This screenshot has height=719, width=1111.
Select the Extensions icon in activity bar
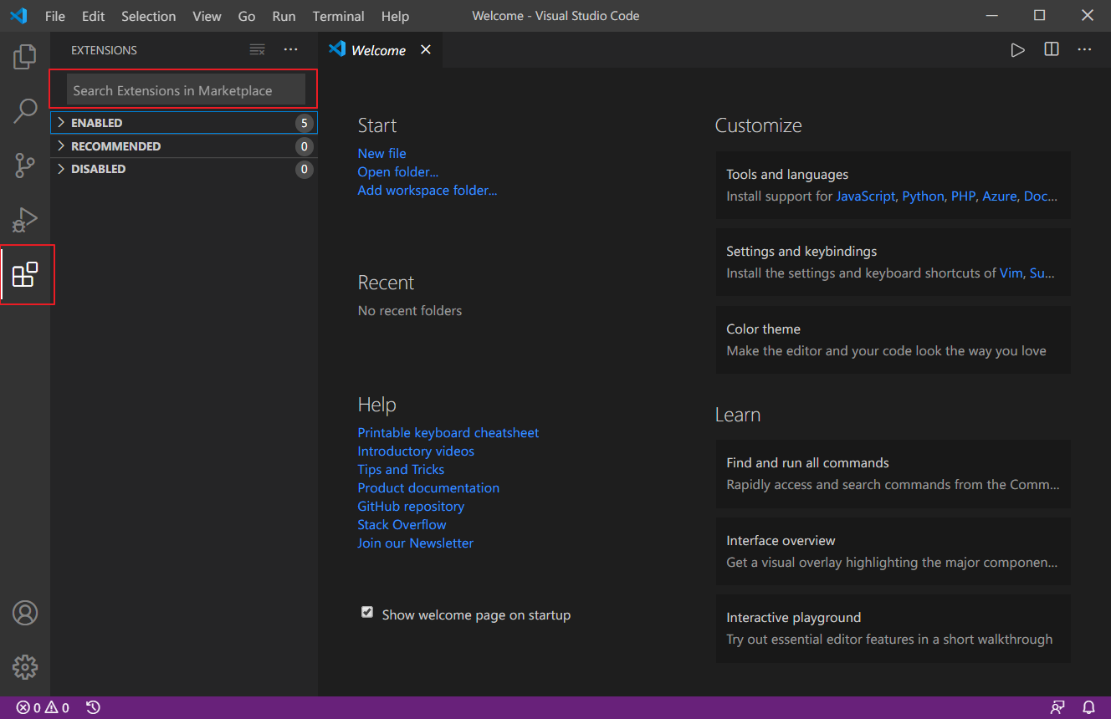25,274
